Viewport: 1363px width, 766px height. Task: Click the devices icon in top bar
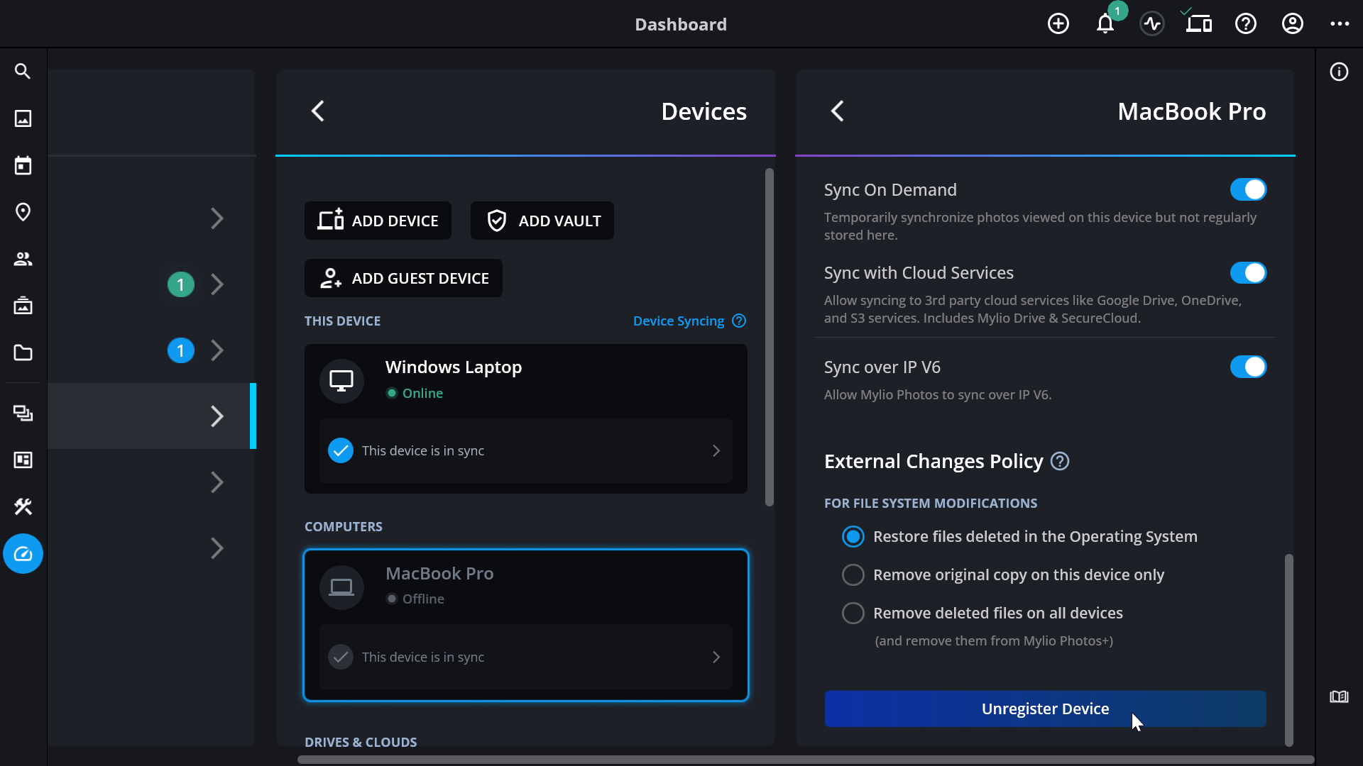(x=1199, y=24)
